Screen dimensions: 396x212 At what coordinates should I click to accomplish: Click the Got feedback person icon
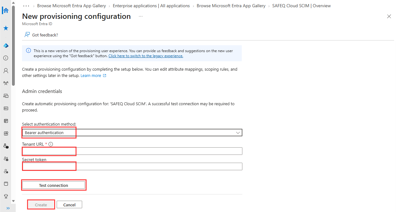point(27,35)
